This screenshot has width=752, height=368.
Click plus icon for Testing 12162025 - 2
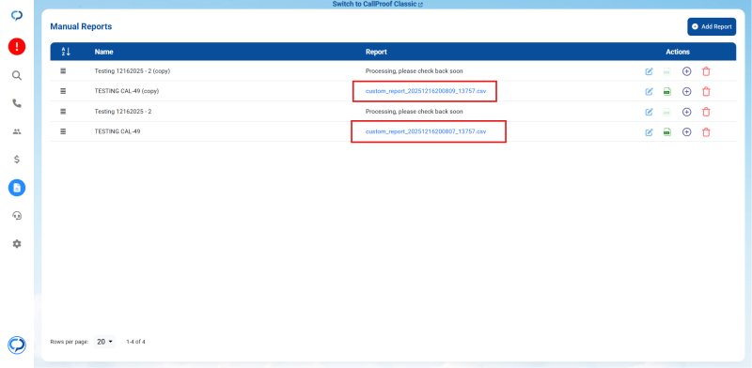tap(687, 112)
